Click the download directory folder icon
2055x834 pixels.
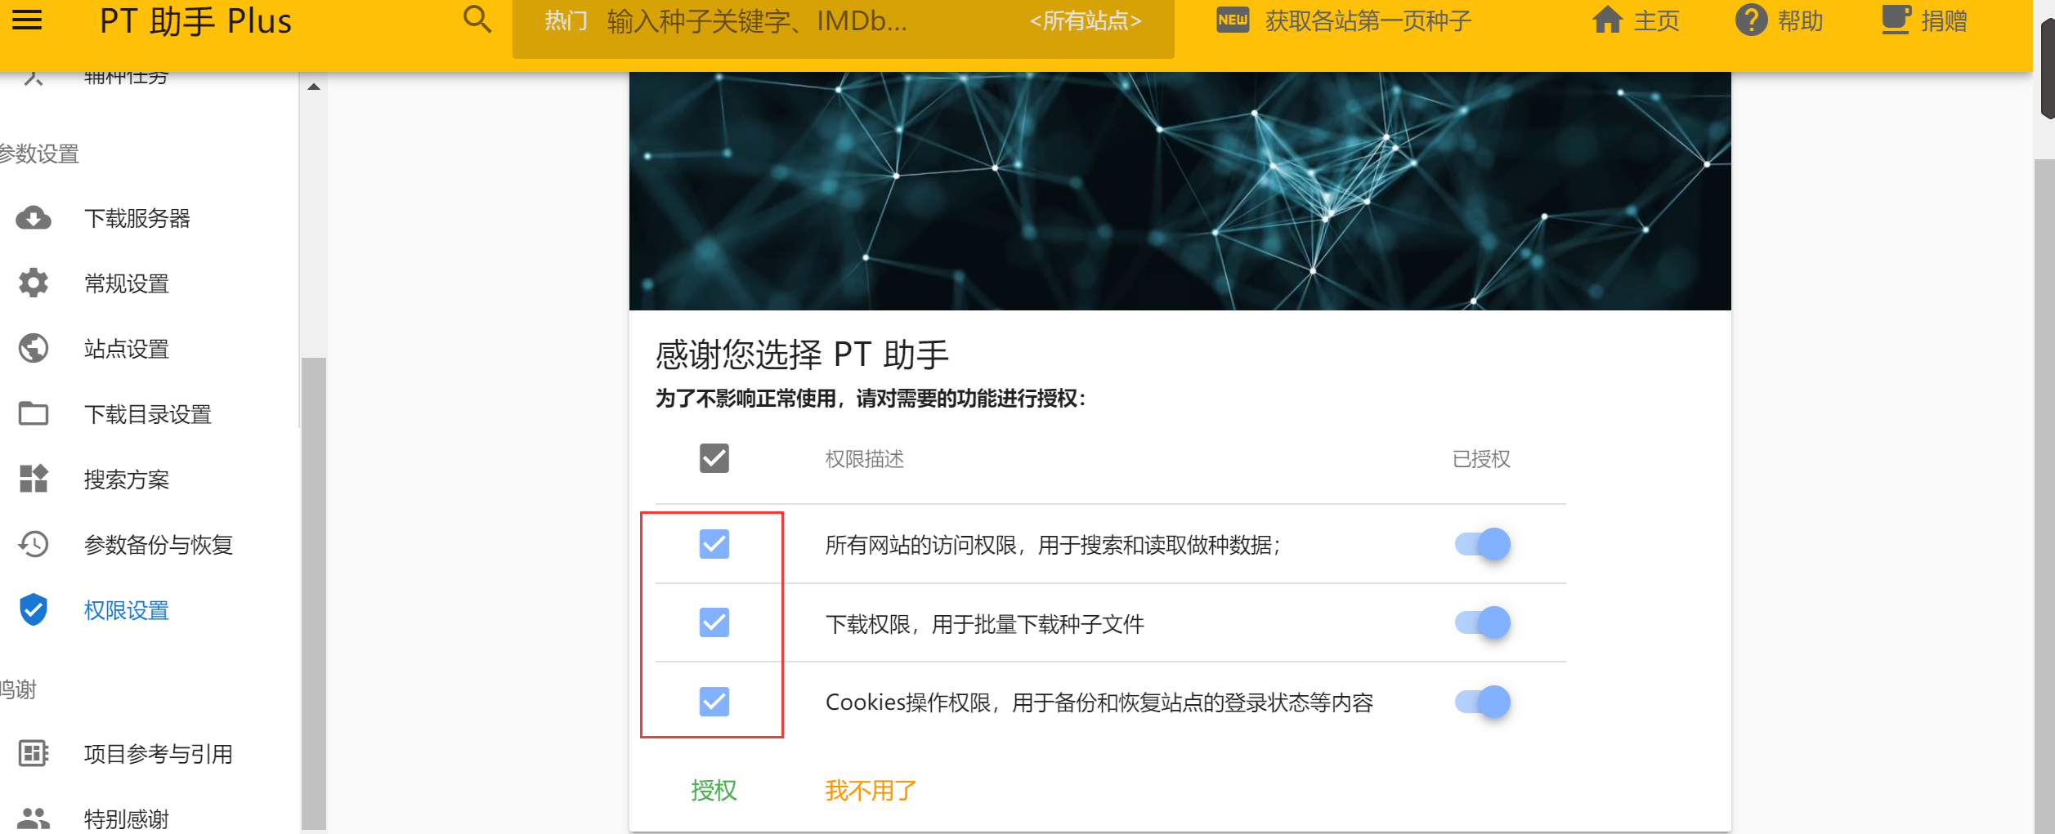pyautogui.click(x=34, y=414)
